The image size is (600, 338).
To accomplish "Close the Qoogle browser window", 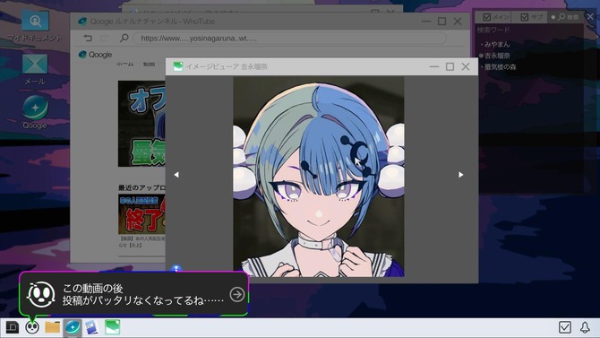I will [458, 22].
